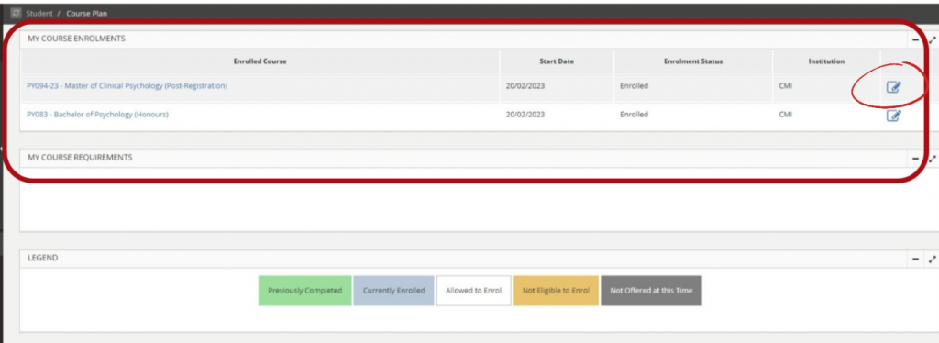
Task: Select Course Plan in the breadcrumb
Action: (x=87, y=13)
